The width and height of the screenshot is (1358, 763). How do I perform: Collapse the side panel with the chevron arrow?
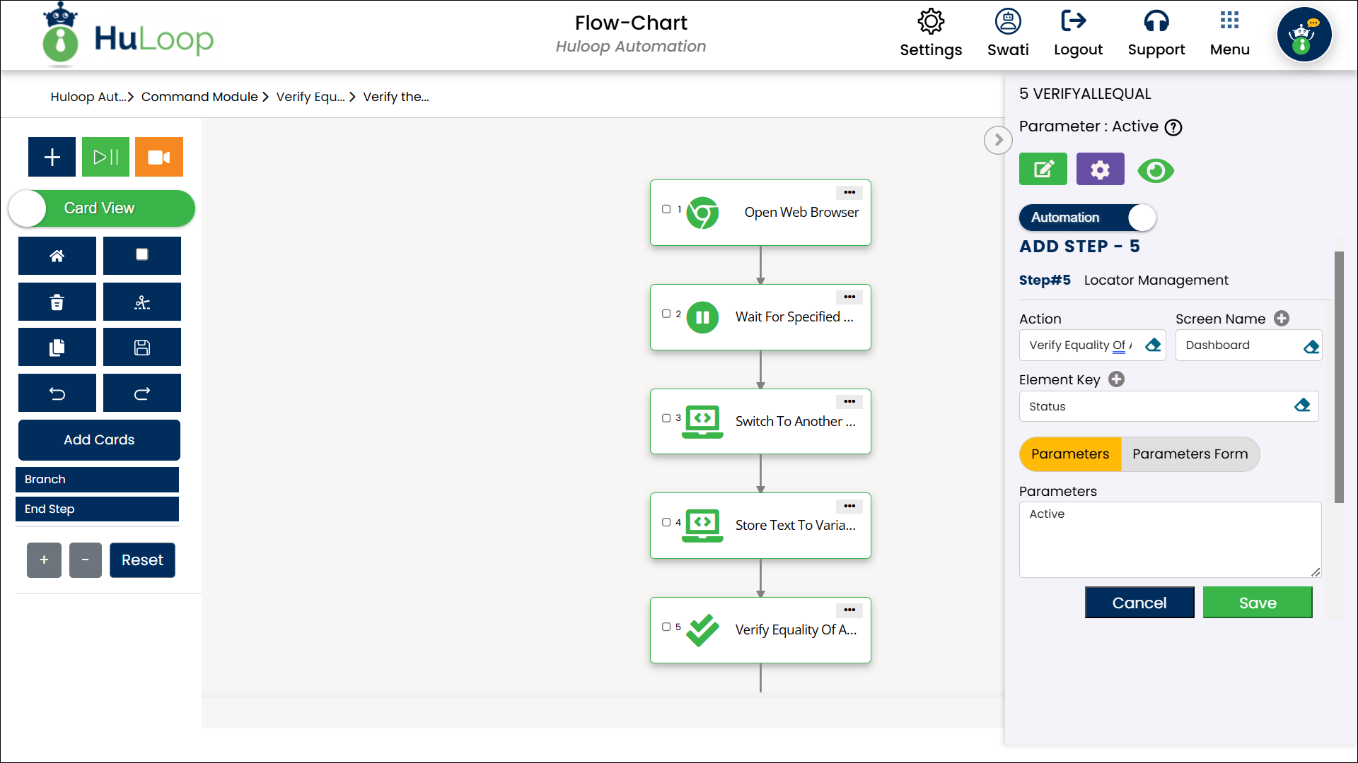click(998, 140)
